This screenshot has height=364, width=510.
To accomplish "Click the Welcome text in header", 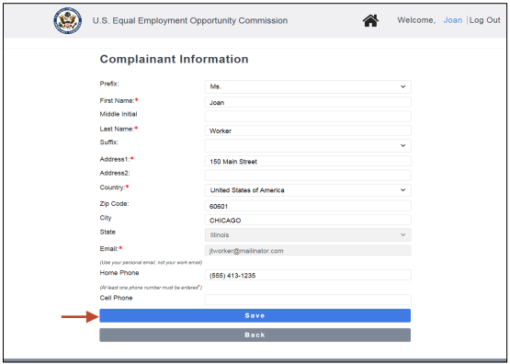I will 416,20.
